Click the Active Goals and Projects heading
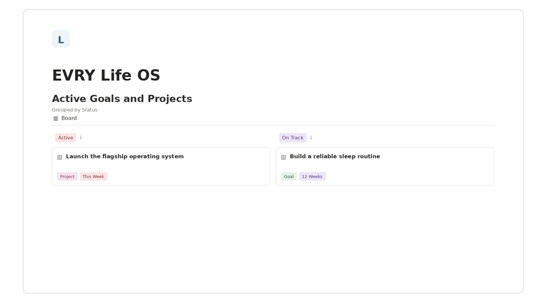 click(x=122, y=98)
